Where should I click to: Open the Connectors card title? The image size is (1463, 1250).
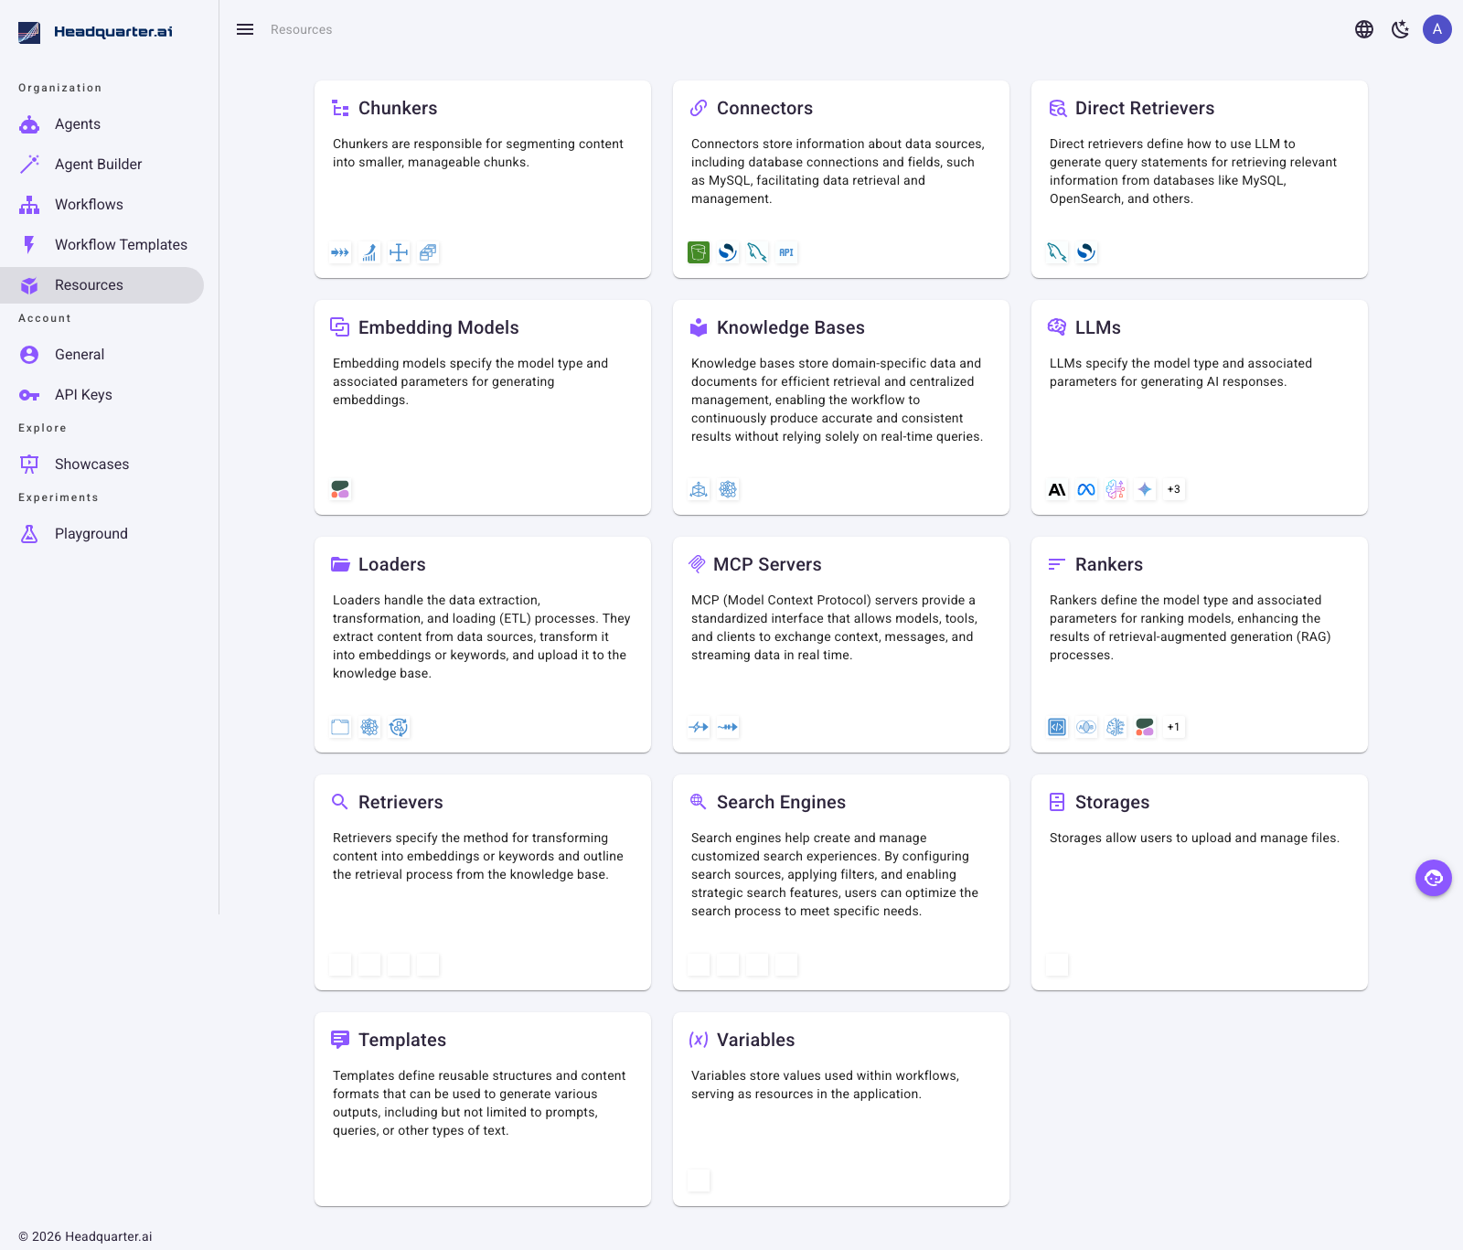point(764,108)
